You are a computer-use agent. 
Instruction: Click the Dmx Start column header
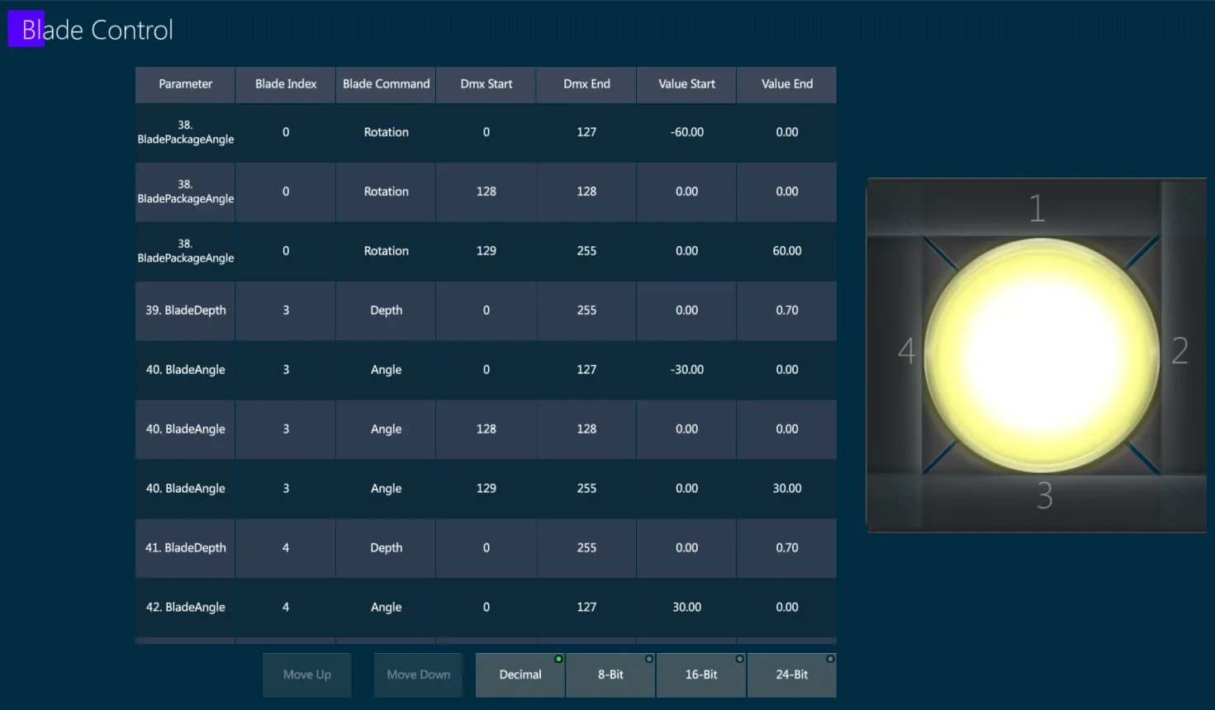click(486, 84)
